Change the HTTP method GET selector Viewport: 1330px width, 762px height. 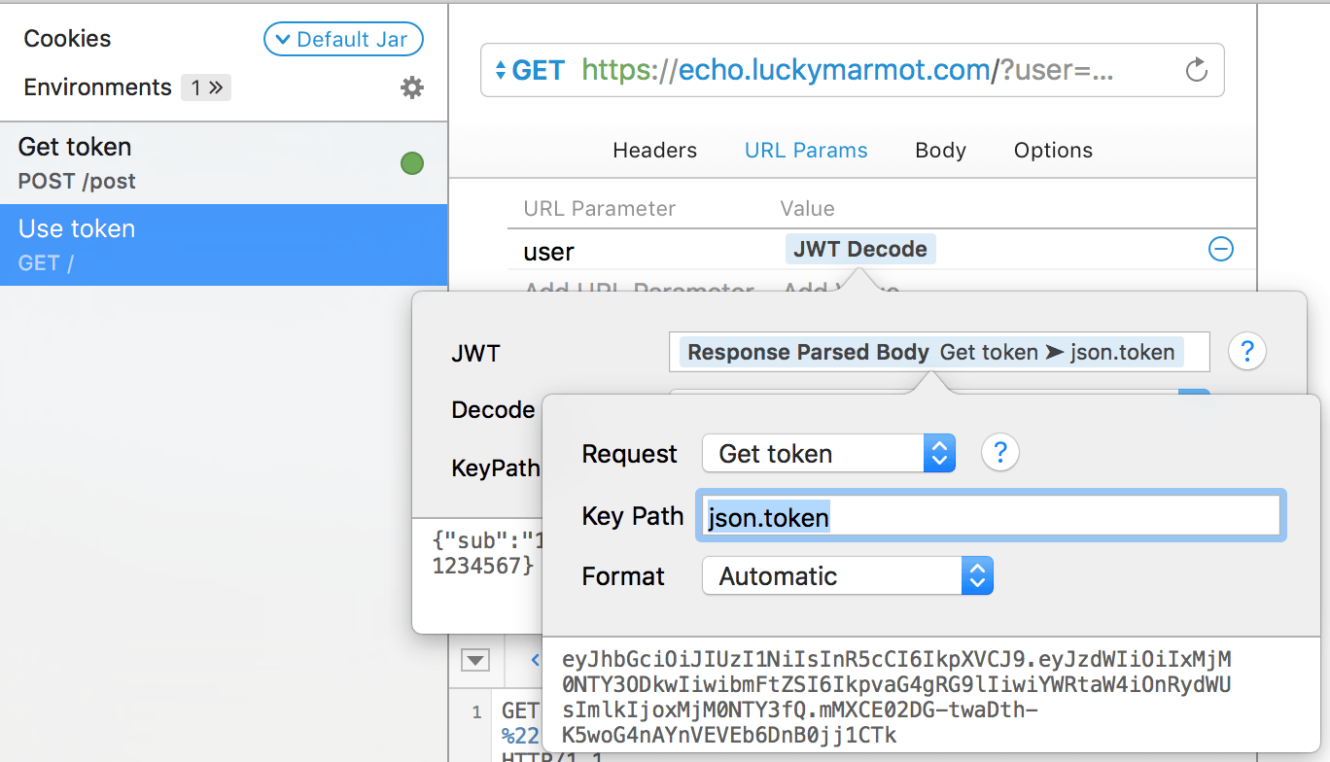tap(530, 70)
